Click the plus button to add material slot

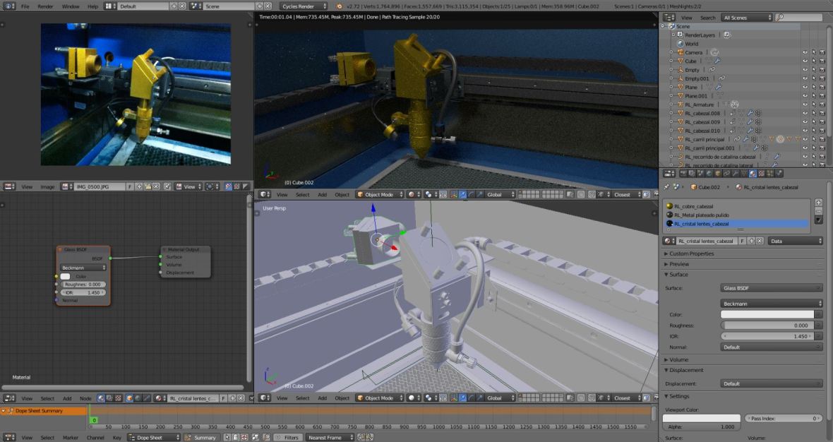click(x=818, y=203)
